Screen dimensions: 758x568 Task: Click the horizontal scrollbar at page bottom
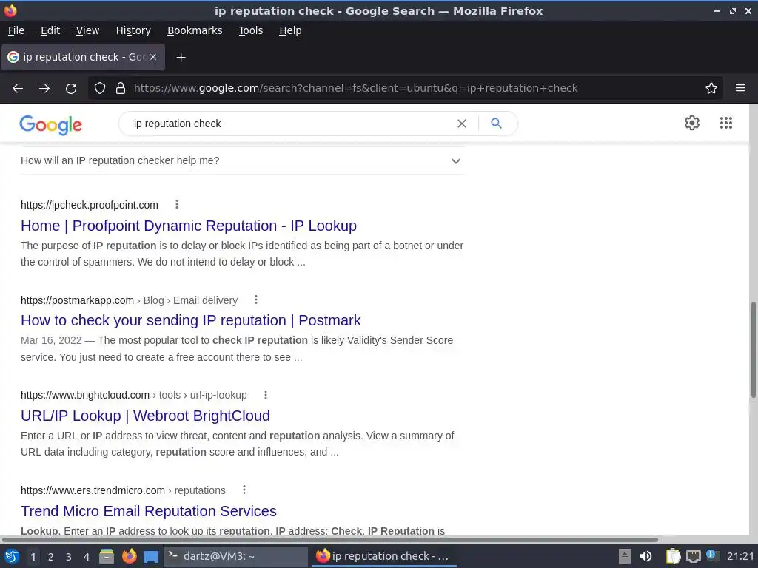tap(330, 539)
